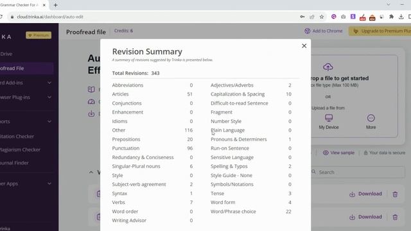Download the first listed file
The image size is (411, 231).
(x=365, y=194)
